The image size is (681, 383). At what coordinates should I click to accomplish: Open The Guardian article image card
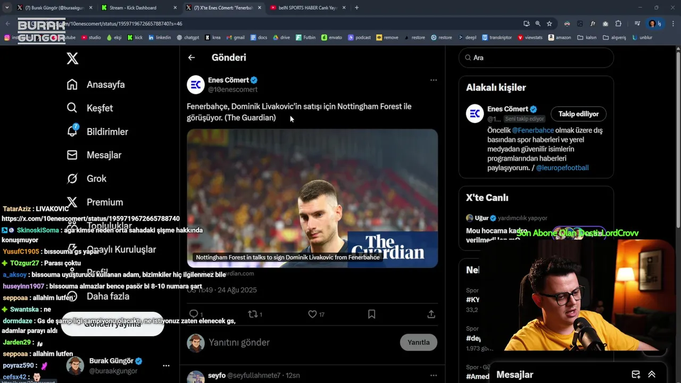(312, 198)
